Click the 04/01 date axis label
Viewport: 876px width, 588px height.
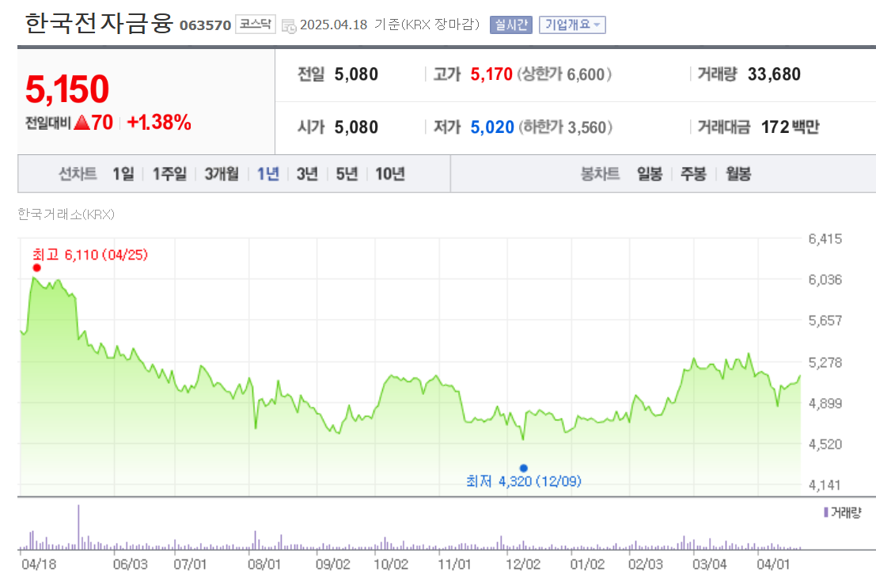[x=773, y=564]
